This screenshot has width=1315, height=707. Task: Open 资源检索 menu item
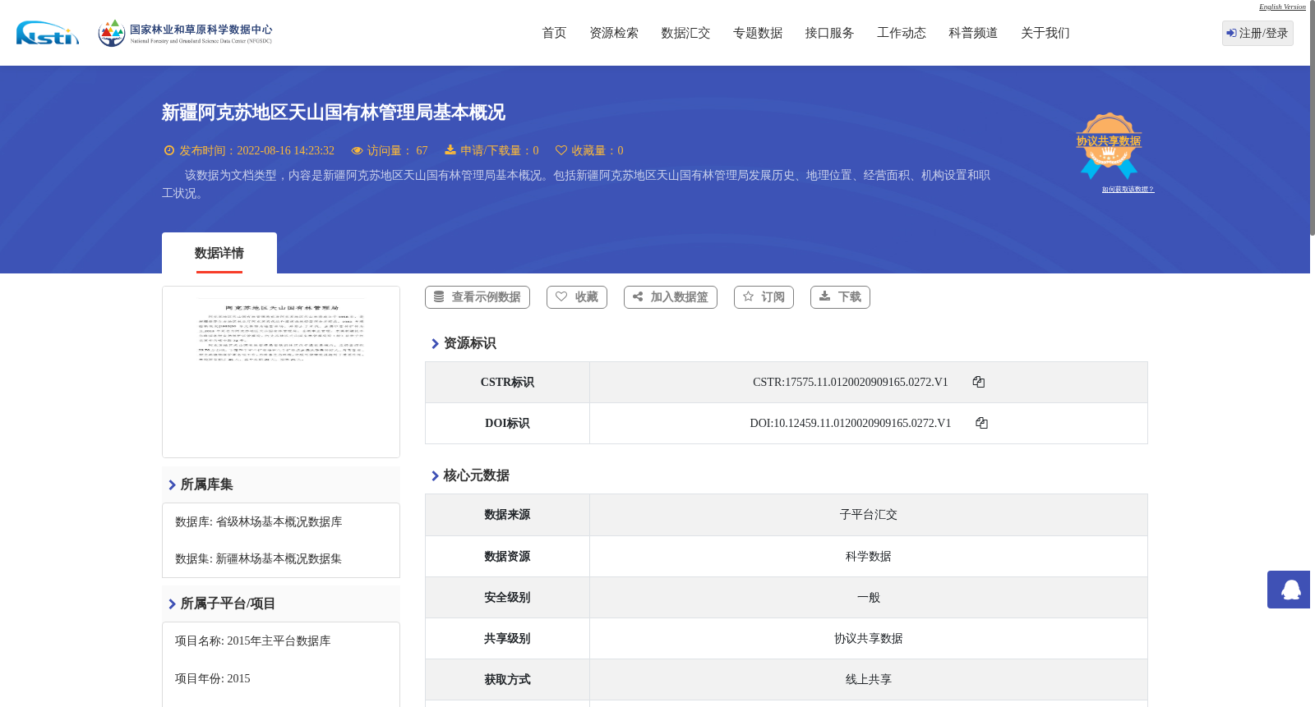(614, 33)
